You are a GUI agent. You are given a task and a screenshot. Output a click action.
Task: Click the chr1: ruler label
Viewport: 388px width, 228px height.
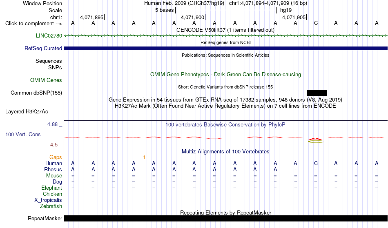pyautogui.click(x=56, y=17)
